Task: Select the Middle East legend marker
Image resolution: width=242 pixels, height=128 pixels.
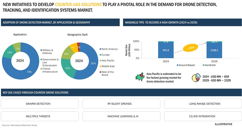Action: click(100, 66)
